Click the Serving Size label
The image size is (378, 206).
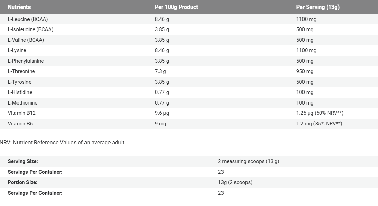(23, 161)
